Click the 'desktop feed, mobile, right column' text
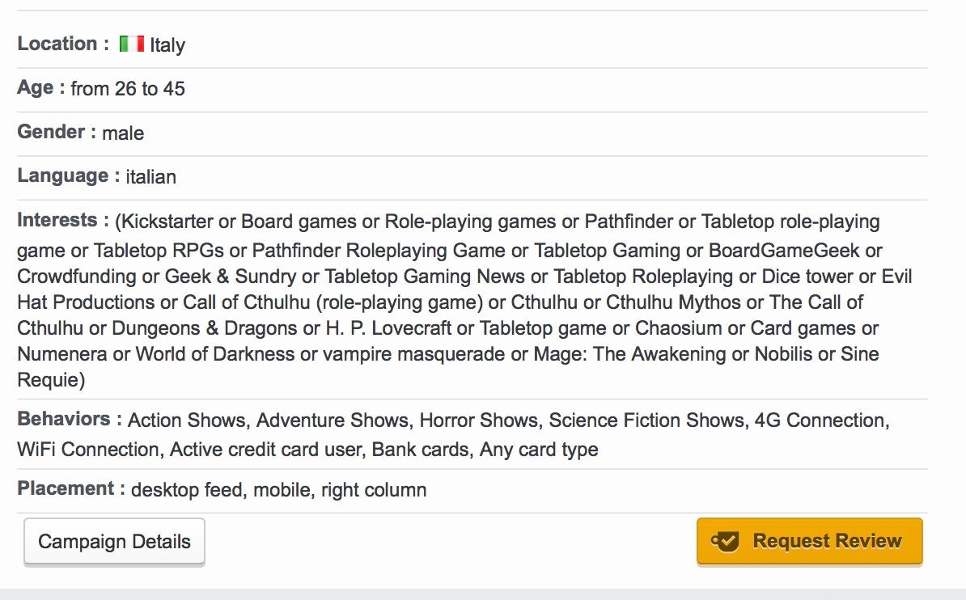The image size is (966, 600). 278,490
